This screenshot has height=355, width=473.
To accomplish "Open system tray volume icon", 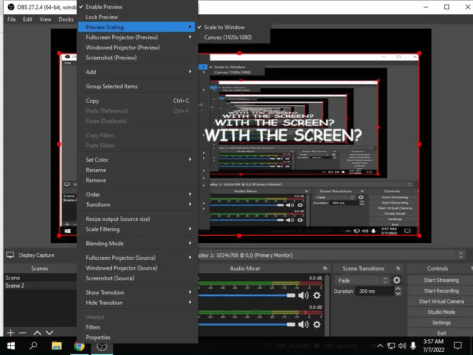I will click(x=402, y=346).
